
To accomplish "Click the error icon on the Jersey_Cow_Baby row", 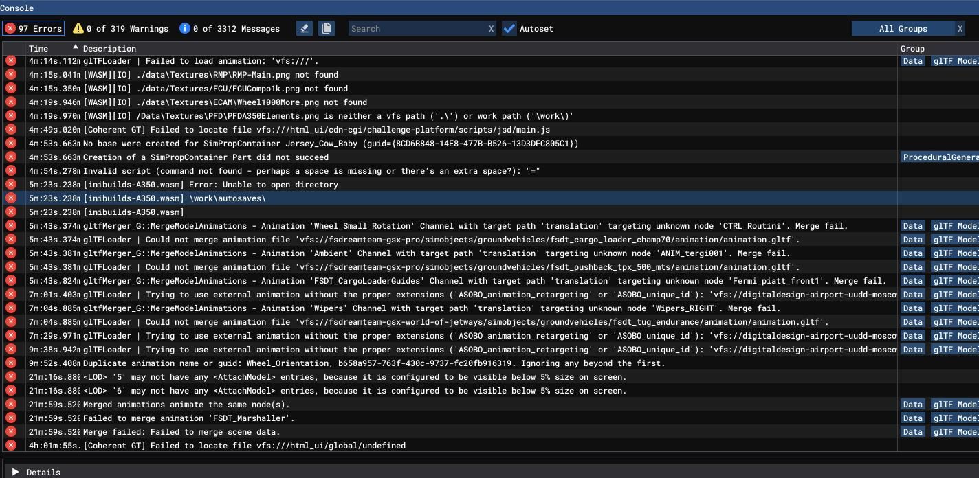I will [x=11, y=143].
